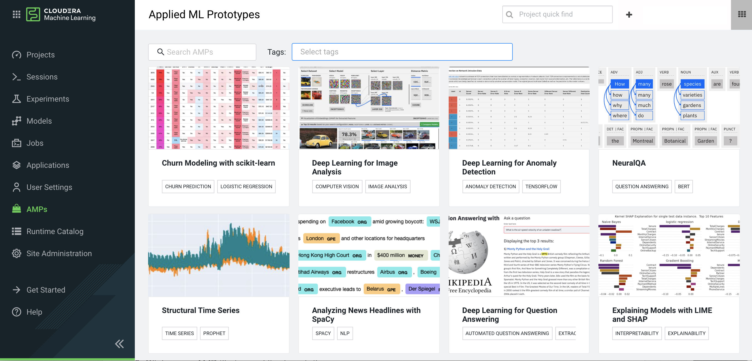752x361 pixels.
Task: Open Deep Learning for Image Analysis thumbnail
Action: [369, 108]
